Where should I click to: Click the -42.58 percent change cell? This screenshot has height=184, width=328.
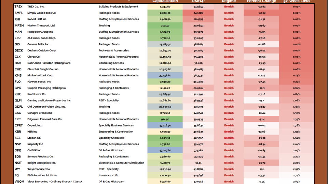261,13
